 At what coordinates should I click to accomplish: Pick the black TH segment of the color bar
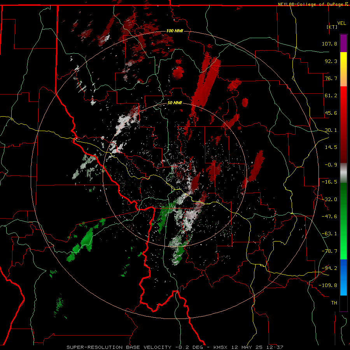tap(343, 303)
